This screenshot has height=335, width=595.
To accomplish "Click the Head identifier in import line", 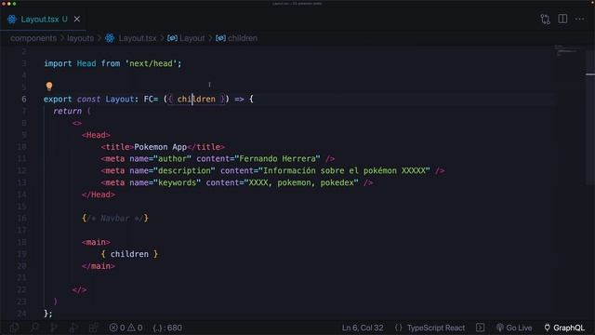I will (x=86, y=63).
